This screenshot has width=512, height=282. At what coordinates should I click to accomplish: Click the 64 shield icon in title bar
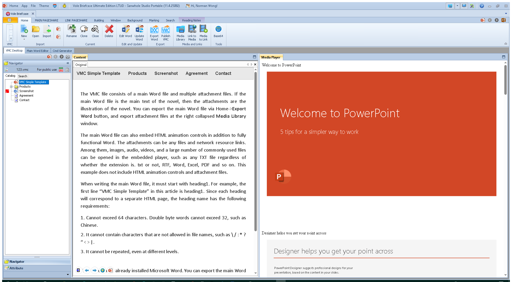(x=55, y=6)
